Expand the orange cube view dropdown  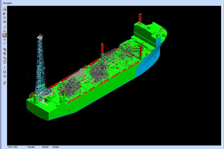click(x=4, y=58)
